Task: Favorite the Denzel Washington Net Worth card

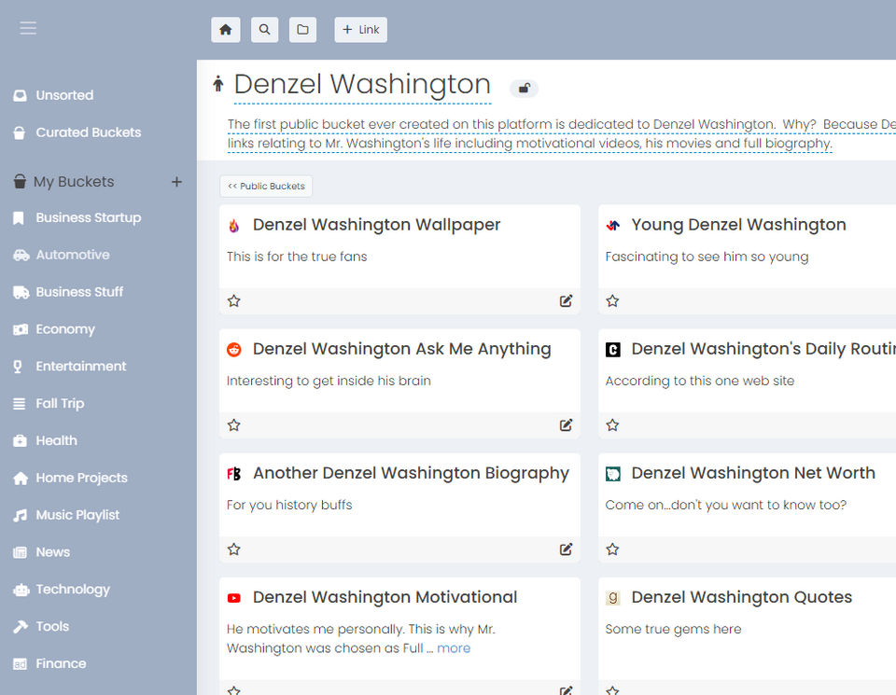Action: click(612, 549)
